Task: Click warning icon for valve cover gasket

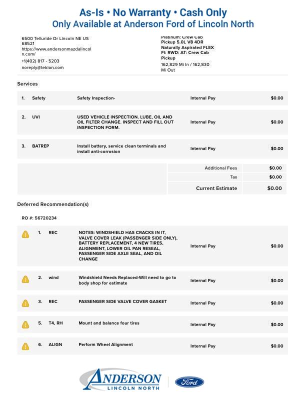Action: pos(25,303)
